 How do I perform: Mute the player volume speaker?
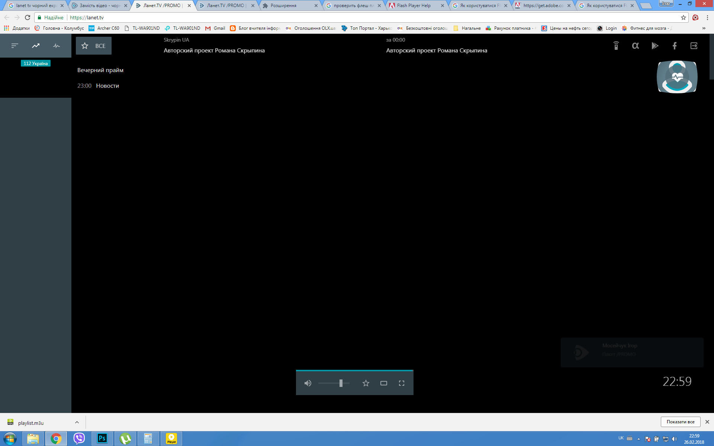(308, 383)
